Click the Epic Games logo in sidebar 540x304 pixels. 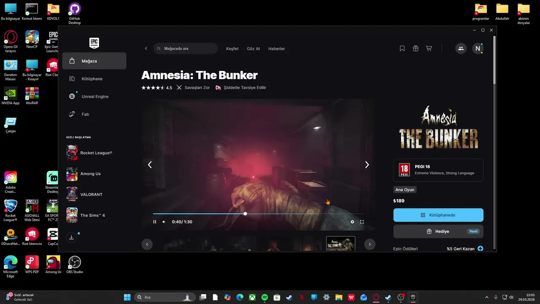[x=94, y=43]
